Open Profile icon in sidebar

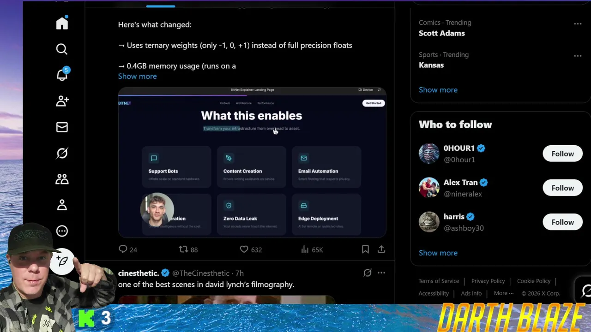coord(62,205)
